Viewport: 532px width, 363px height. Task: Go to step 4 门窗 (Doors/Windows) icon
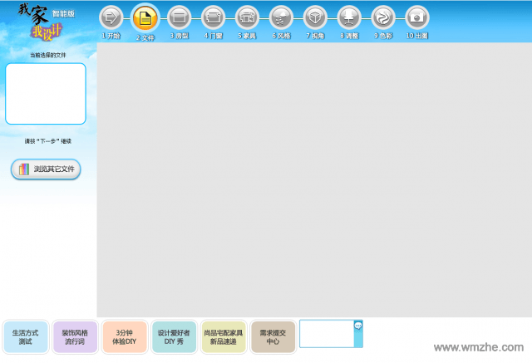click(213, 17)
